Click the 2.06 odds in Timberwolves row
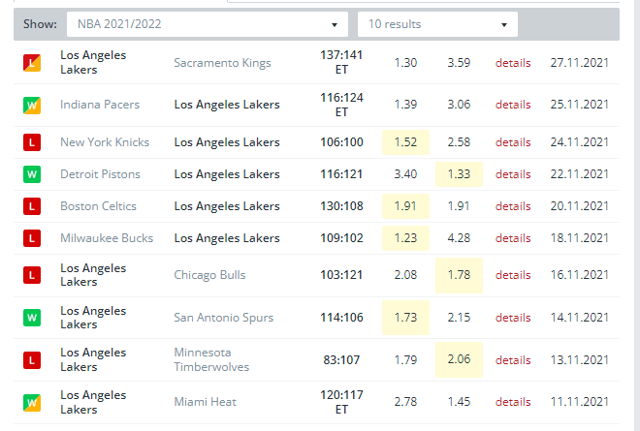This screenshot has height=431, width=640. [459, 359]
